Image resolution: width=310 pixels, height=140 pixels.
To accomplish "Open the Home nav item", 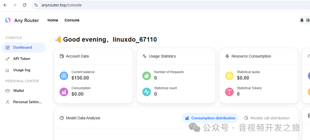I will coord(53,20).
